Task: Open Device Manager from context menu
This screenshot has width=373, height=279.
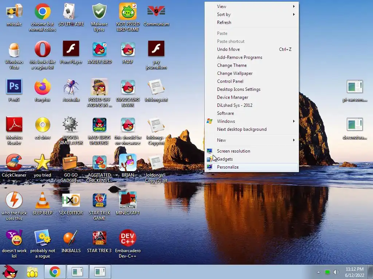Action: [252, 97]
